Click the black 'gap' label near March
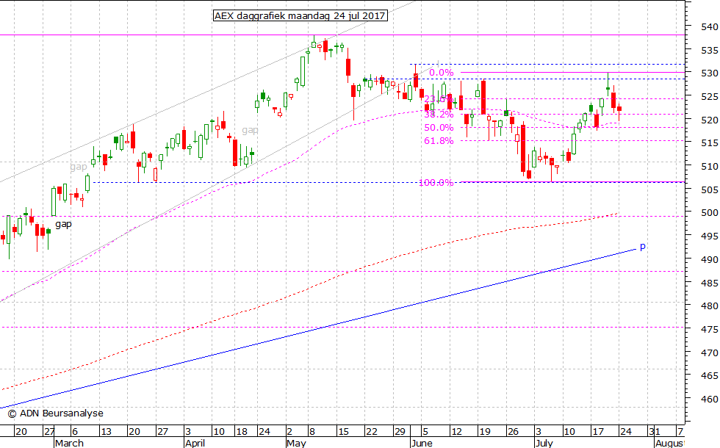720x448 pixels. (x=63, y=225)
